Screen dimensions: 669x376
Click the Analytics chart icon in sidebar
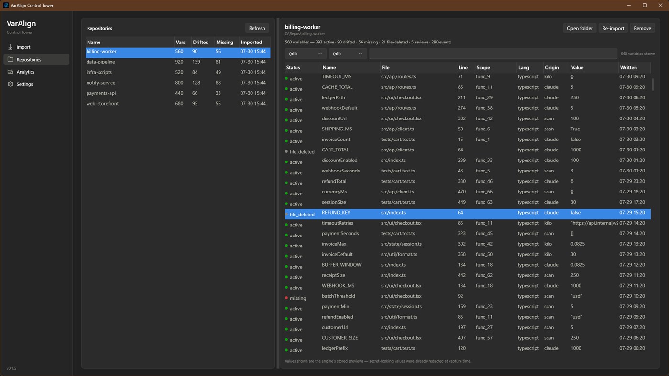(11, 72)
